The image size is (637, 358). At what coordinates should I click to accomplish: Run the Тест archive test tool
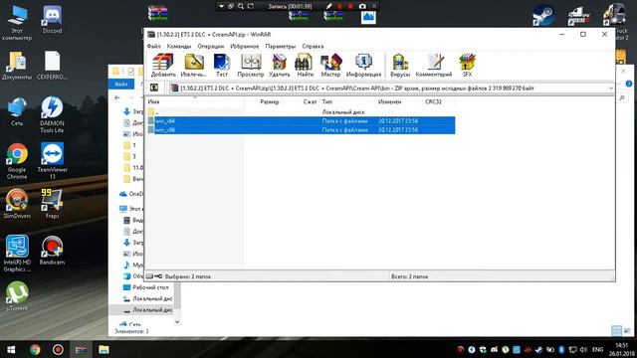click(222, 66)
